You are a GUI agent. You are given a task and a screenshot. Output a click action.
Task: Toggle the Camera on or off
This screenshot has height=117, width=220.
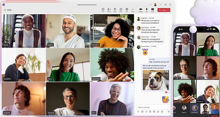pos(141,10)
